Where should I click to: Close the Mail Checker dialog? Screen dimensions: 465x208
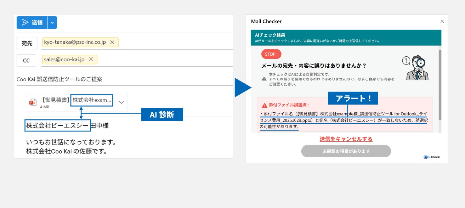pos(442,21)
